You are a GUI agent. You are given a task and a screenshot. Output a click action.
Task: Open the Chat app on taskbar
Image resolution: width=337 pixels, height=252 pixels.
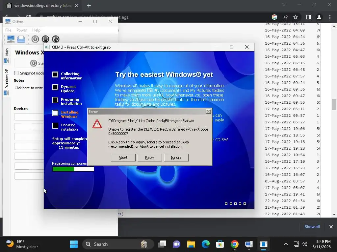pos(176,244)
